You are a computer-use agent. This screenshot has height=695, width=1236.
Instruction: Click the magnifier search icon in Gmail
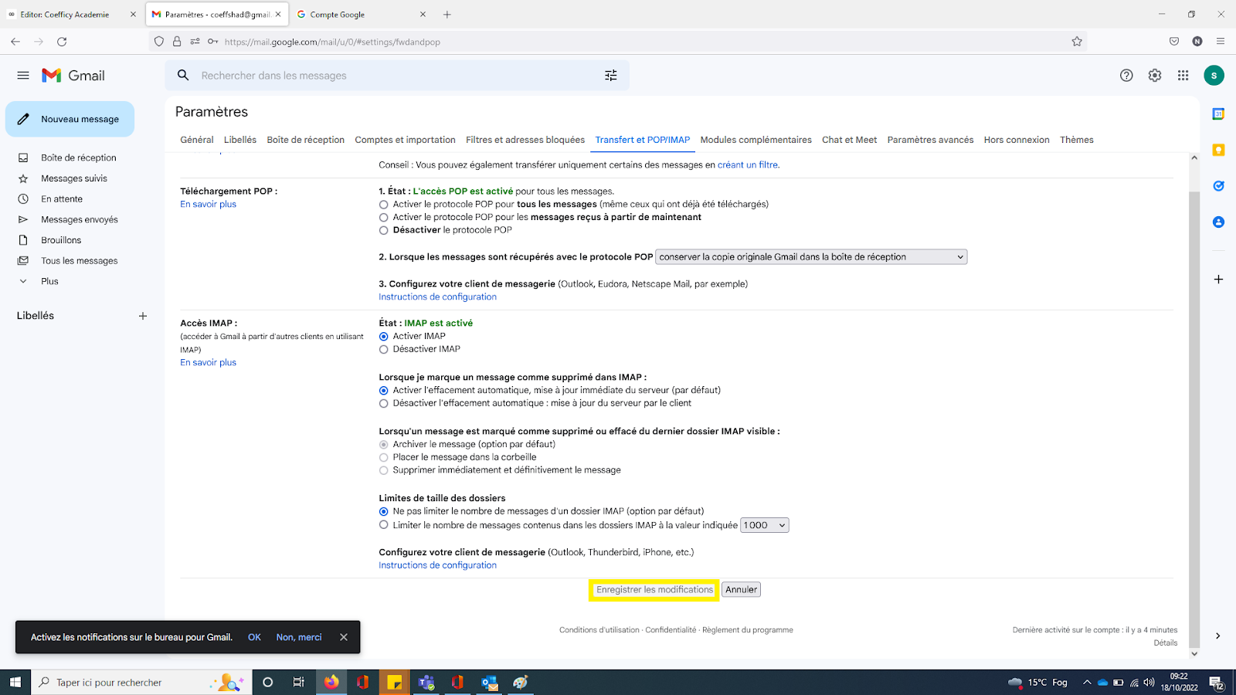point(183,75)
